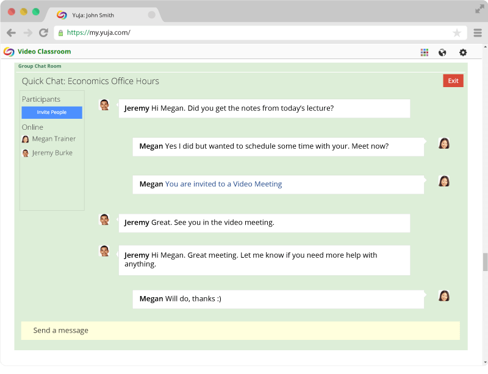The image size is (488, 374).
Task: Open the browser hamburger menu
Action: 478,33
